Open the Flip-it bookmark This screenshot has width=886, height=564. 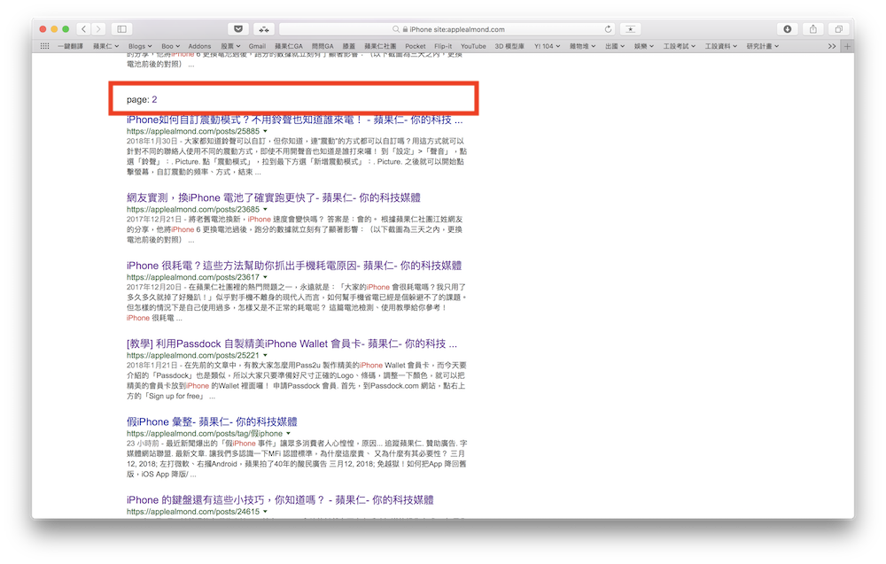coord(443,46)
